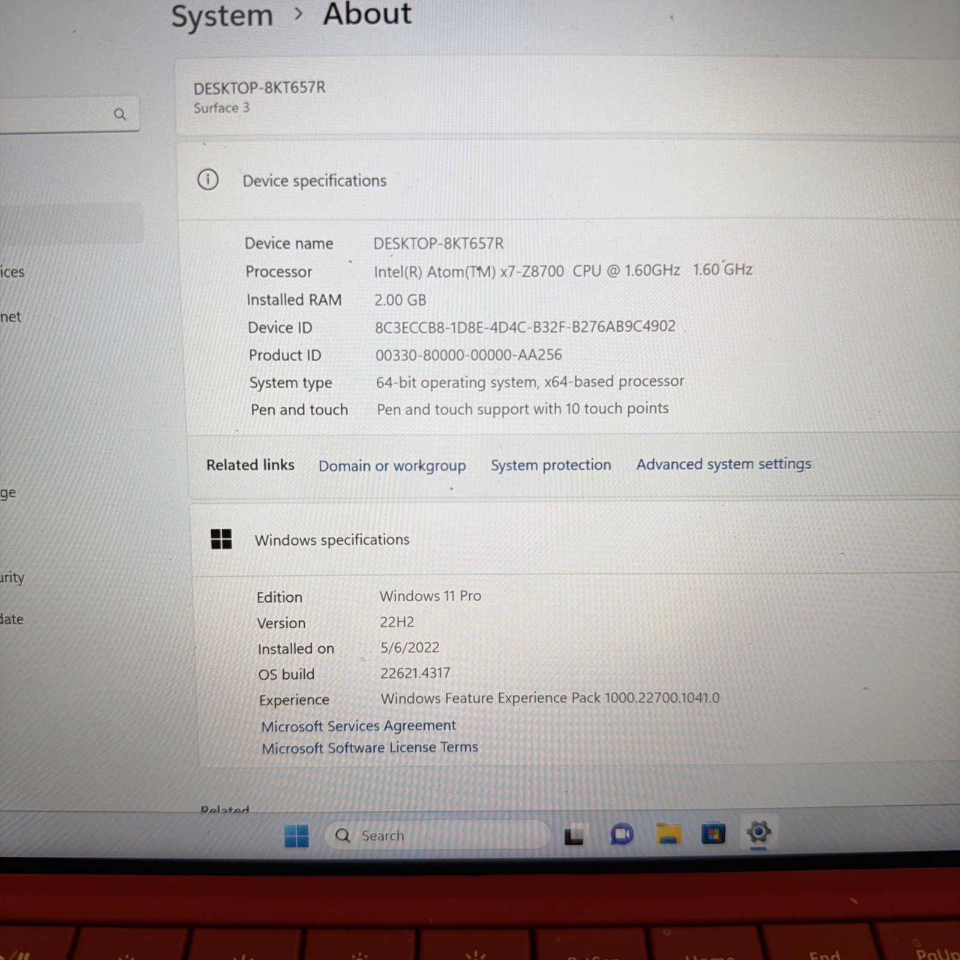Select the Processor value Intel Atom x7-Z8700
This screenshot has width=960, height=960.
pyautogui.click(x=563, y=271)
